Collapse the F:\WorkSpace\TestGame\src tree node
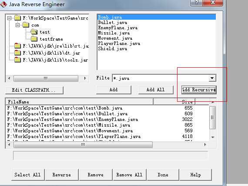This screenshot has height=186, width=248. pos(9,18)
